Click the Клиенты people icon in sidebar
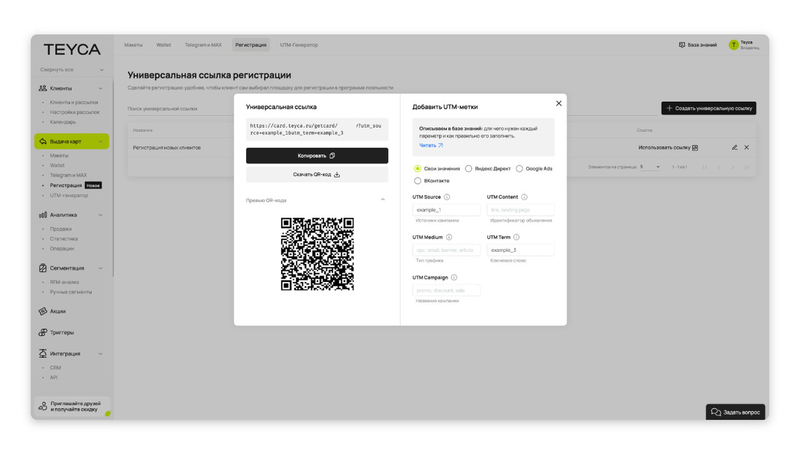 (42, 88)
